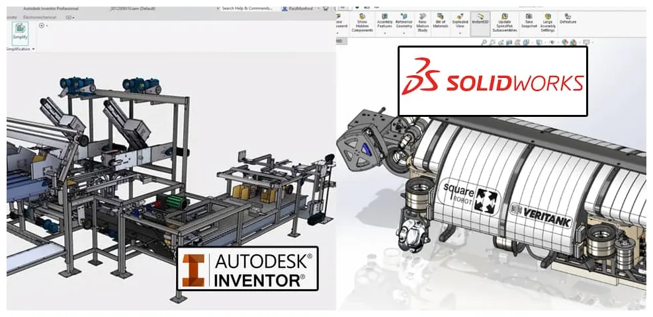Toggle the Section View icon
This screenshot has height=317, width=653.
[x=509, y=42]
